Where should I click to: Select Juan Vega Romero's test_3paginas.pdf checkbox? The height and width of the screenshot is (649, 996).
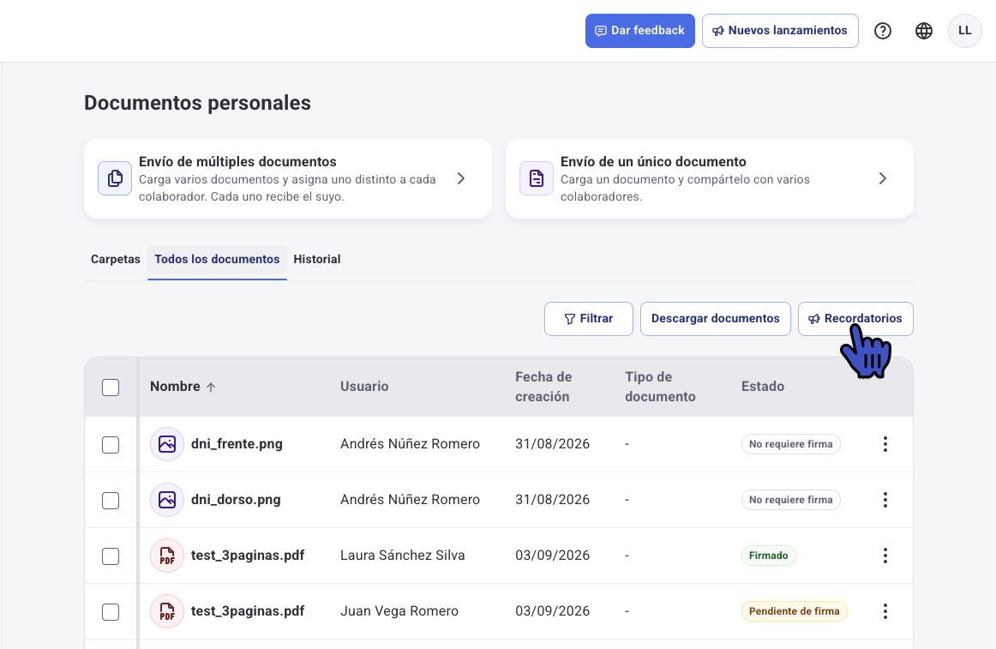(x=111, y=612)
